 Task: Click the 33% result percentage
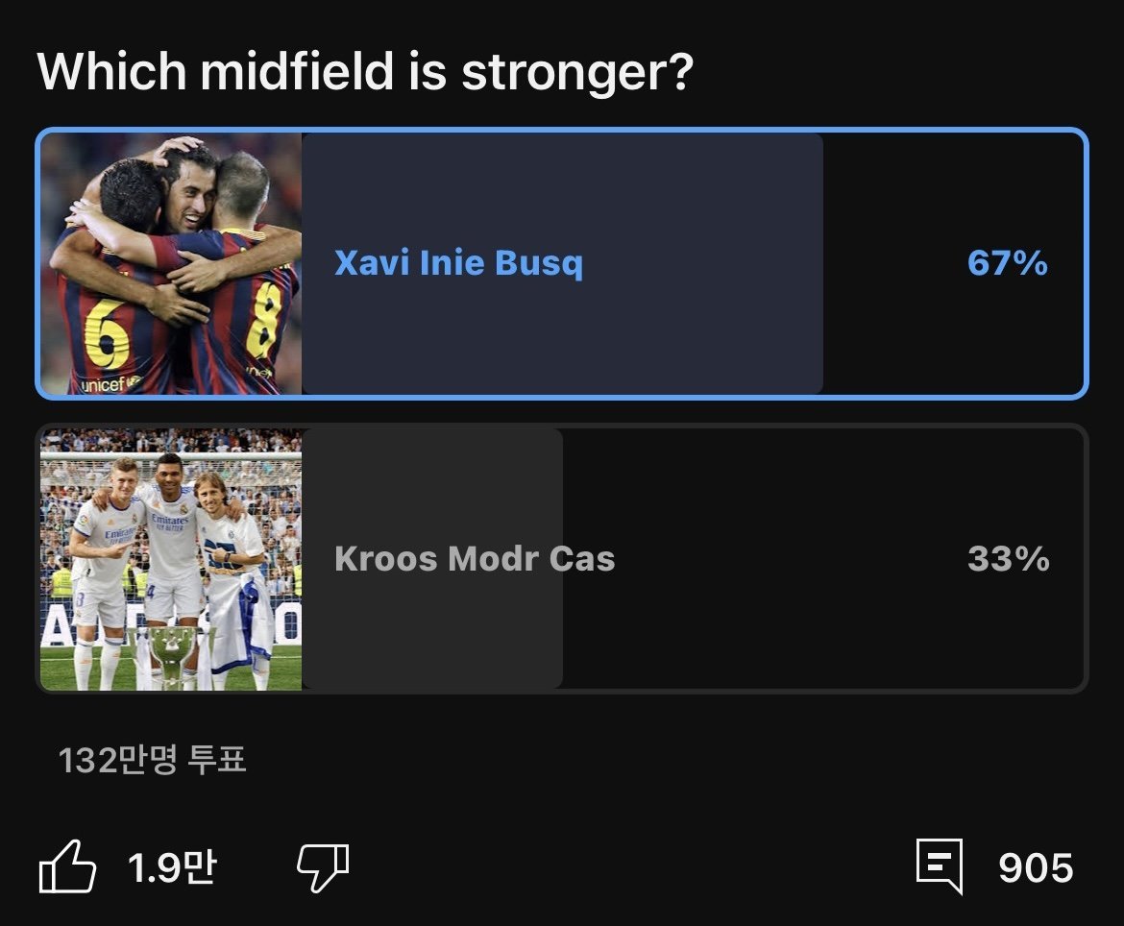pos(1008,559)
